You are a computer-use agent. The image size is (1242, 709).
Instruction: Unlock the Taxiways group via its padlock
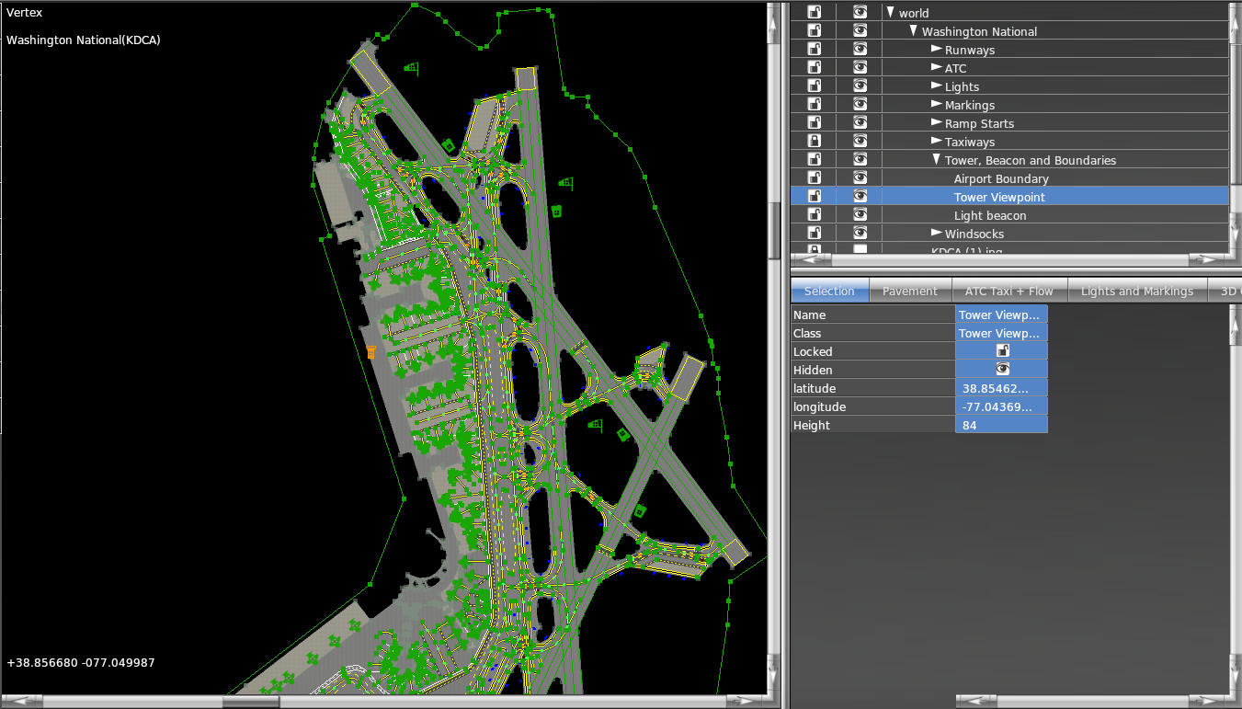click(814, 141)
